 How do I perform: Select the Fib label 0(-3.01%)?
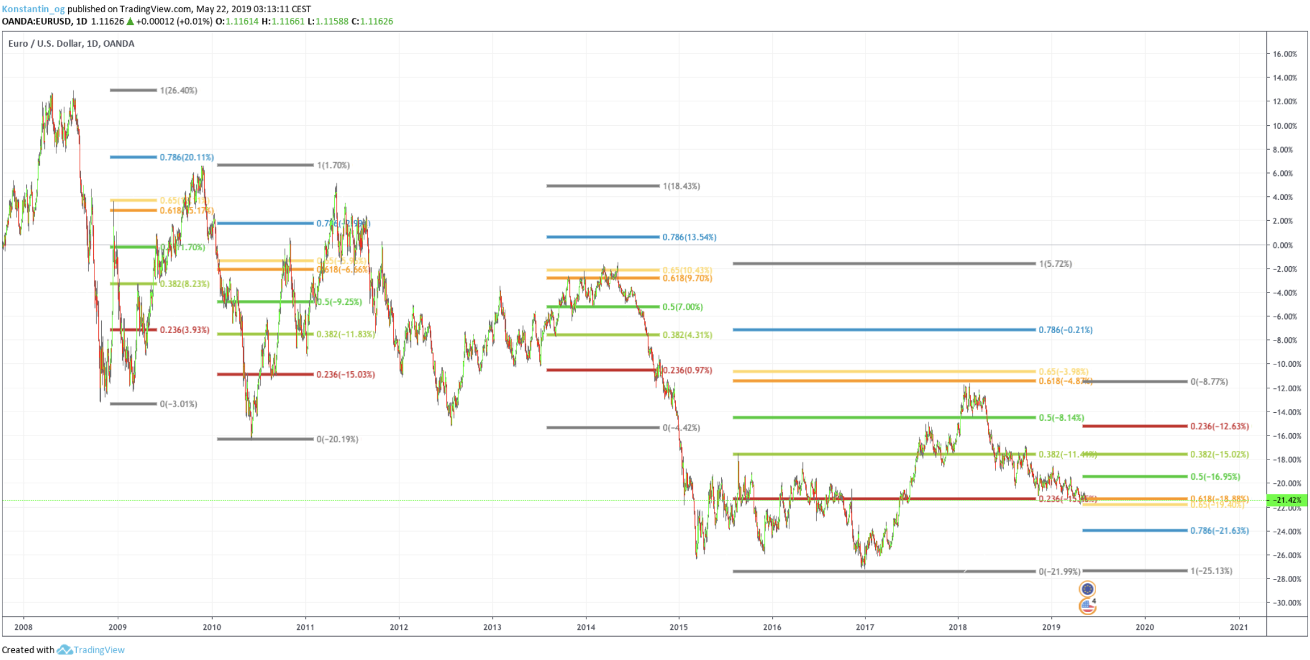pos(178,404)
